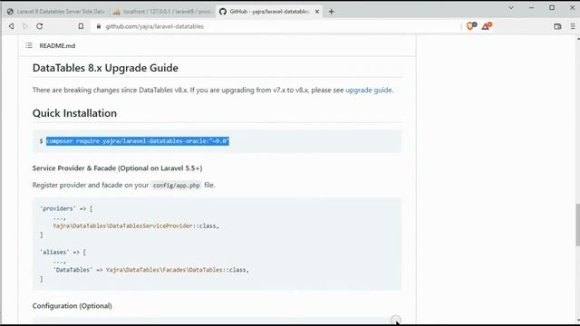Open the upgrade guide link
The width and height of the screenshot is (580, 326).
[369, 90]
